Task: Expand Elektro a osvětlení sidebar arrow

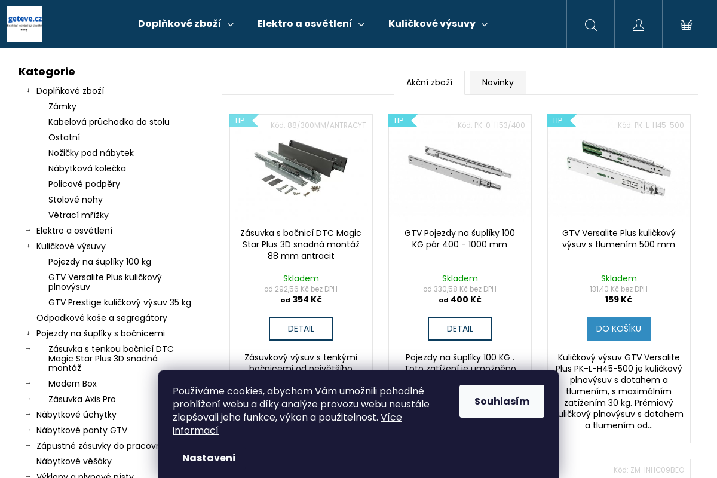Action: point(28,231)
